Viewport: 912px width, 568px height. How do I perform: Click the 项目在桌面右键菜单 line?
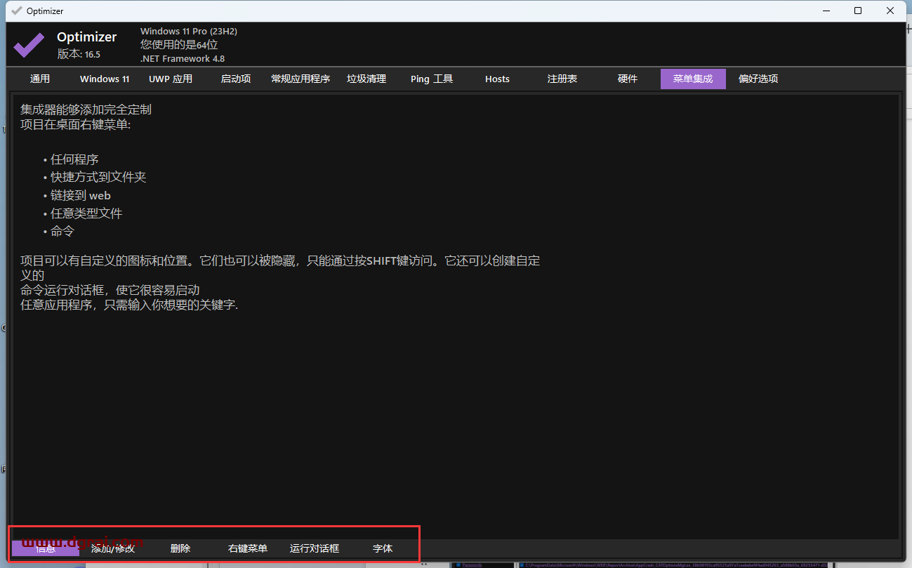point(76,124)
